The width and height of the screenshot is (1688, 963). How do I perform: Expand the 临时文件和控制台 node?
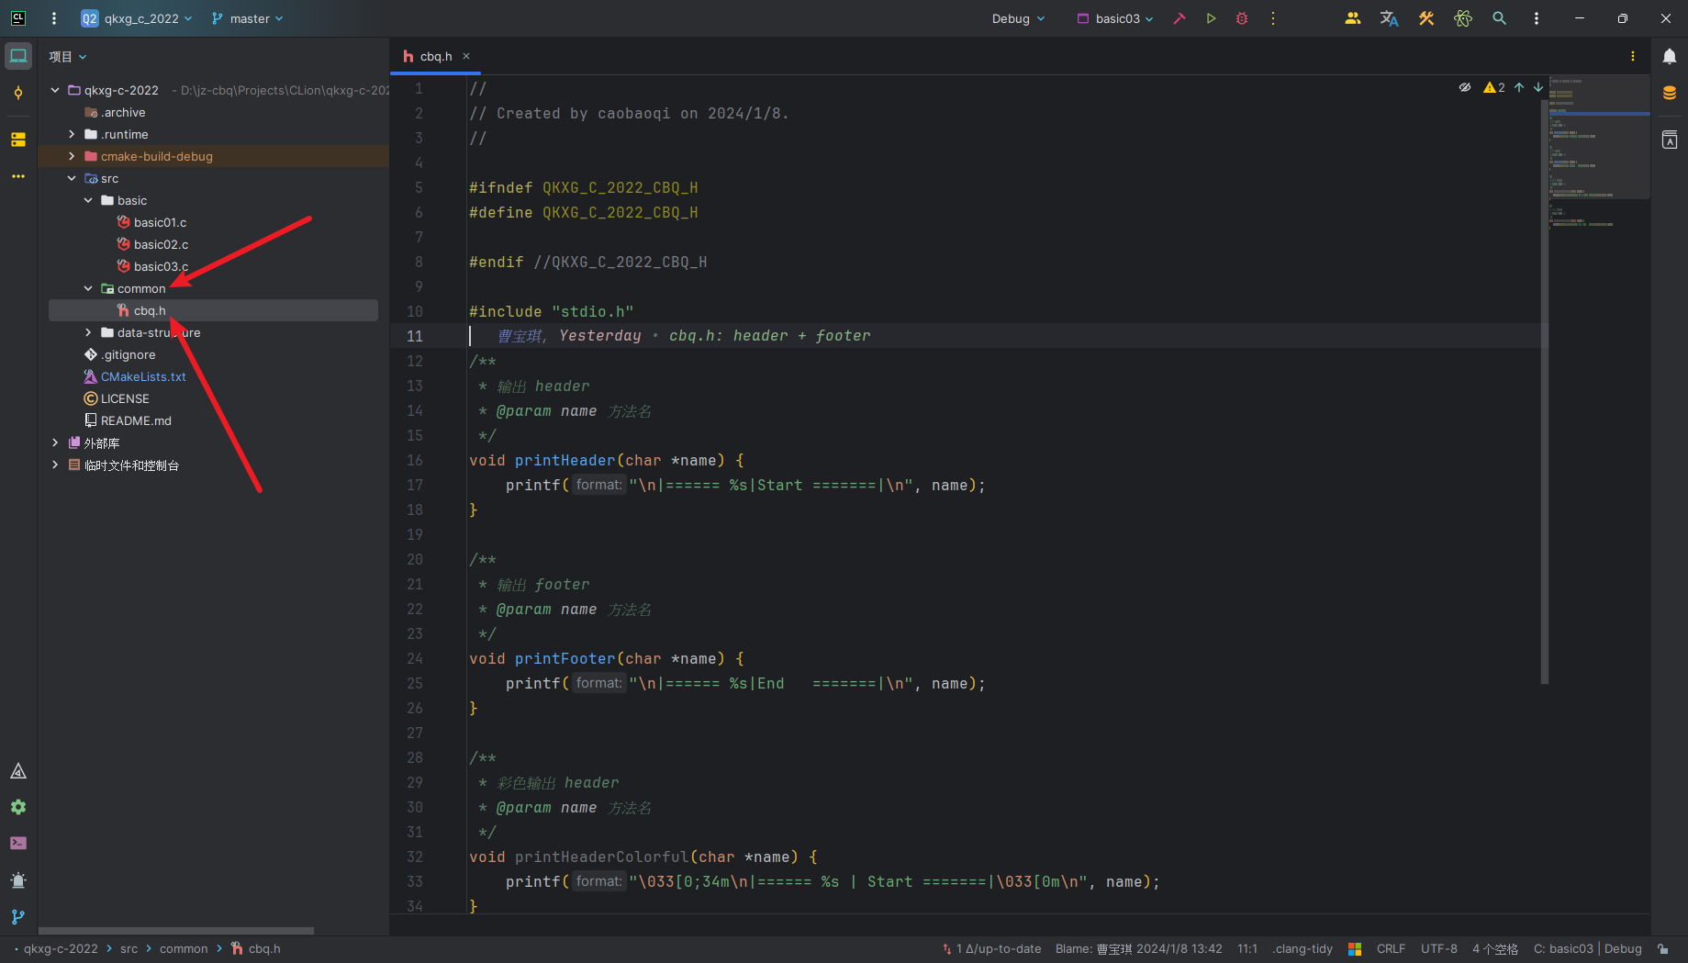pyautogui.click(x=55, y=465)
